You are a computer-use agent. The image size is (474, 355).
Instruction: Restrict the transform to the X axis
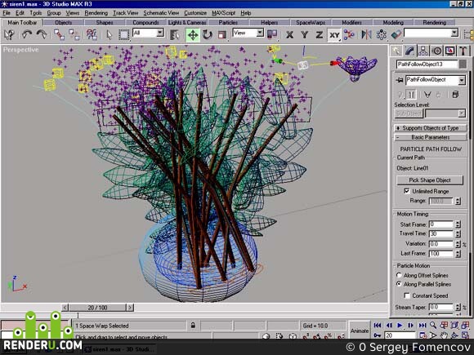[x=289, y=35]
